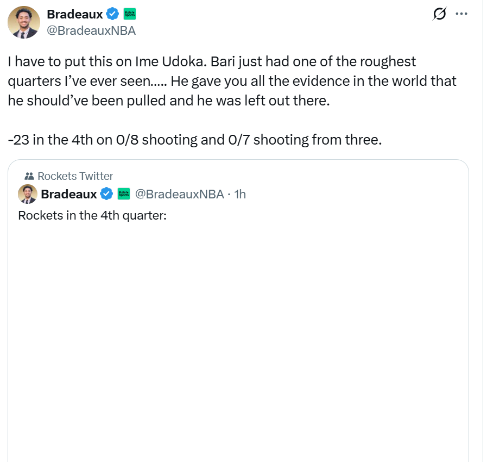Click the '-23 in the 4th' stats line
Image resolution: width=487 pixels, height=462 pixels.
coord(195,140)
